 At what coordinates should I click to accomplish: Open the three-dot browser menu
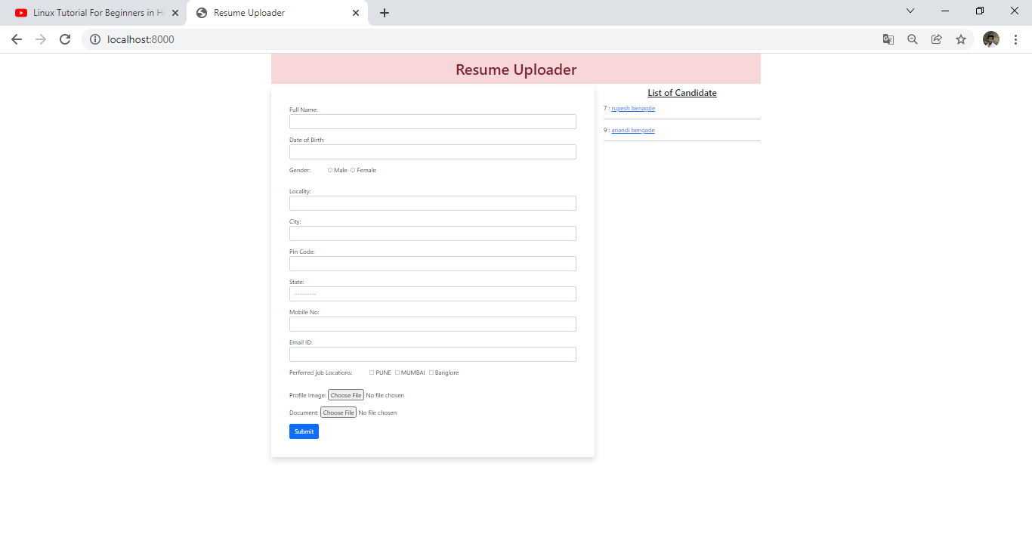pos(1015,39)
